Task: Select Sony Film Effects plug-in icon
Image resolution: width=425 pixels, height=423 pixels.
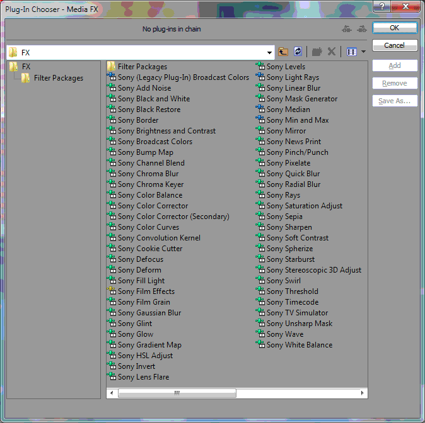Action: [111, 291]
